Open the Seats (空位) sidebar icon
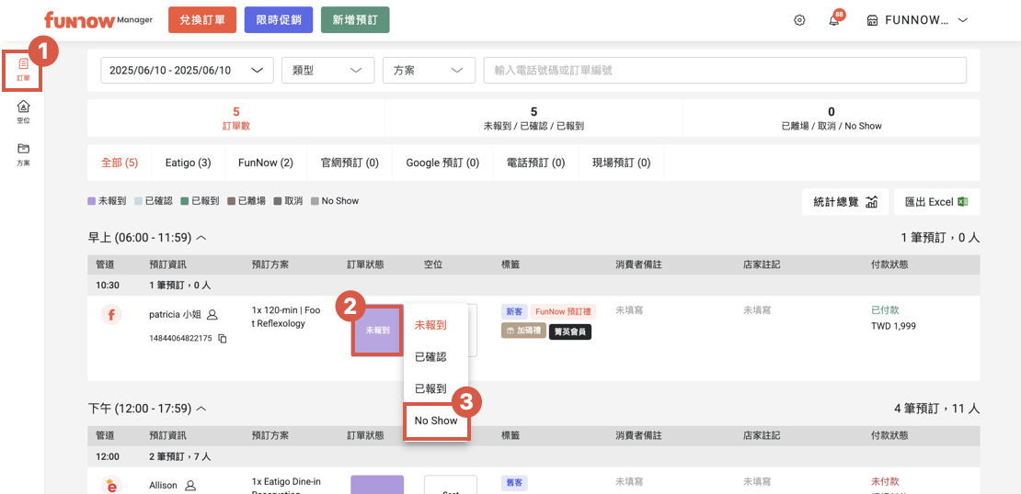 [23, 111]
